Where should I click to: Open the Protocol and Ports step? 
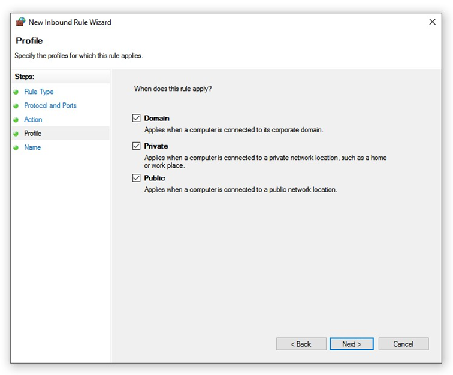[x=50, y=106]
